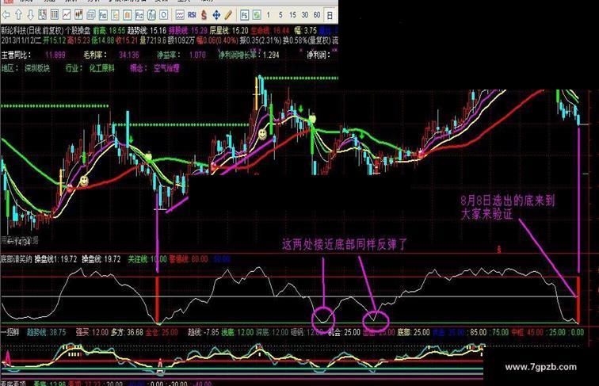Click the 化工原料 industry label
599x386 pixels.
click(x=102, y=68)
